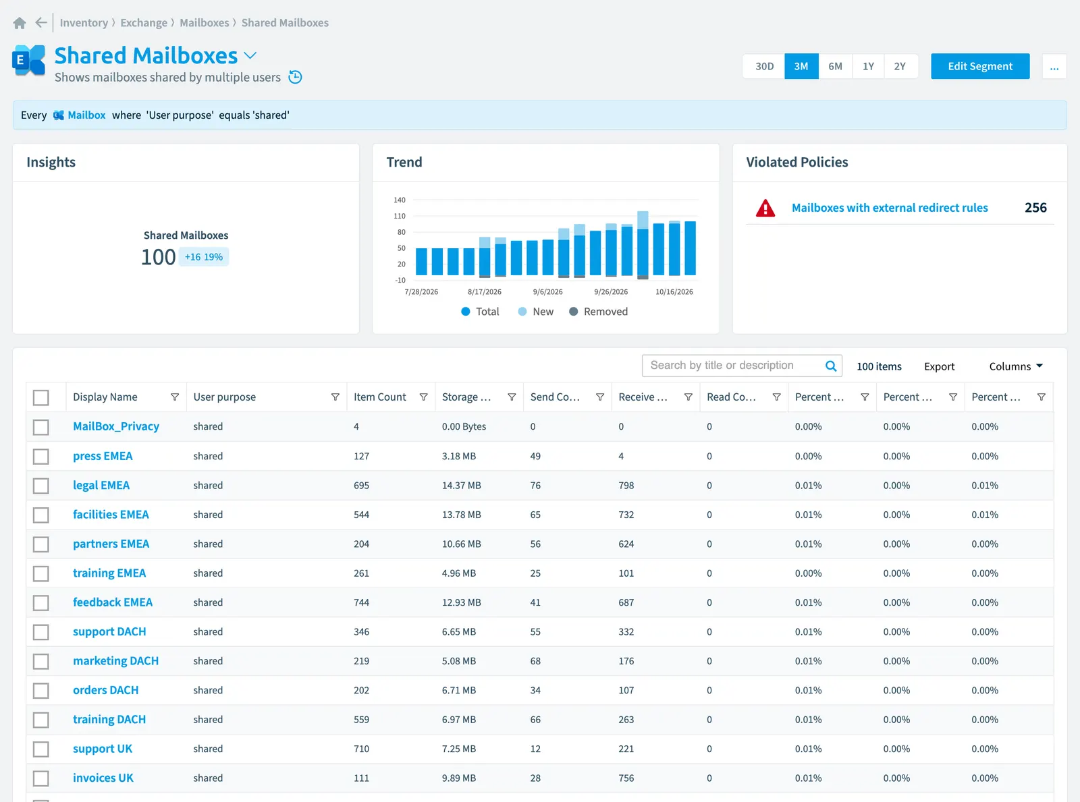Select the 6M time range tab
The width and height of the screenshot is (1080, 802).
(x=836, y=67)
